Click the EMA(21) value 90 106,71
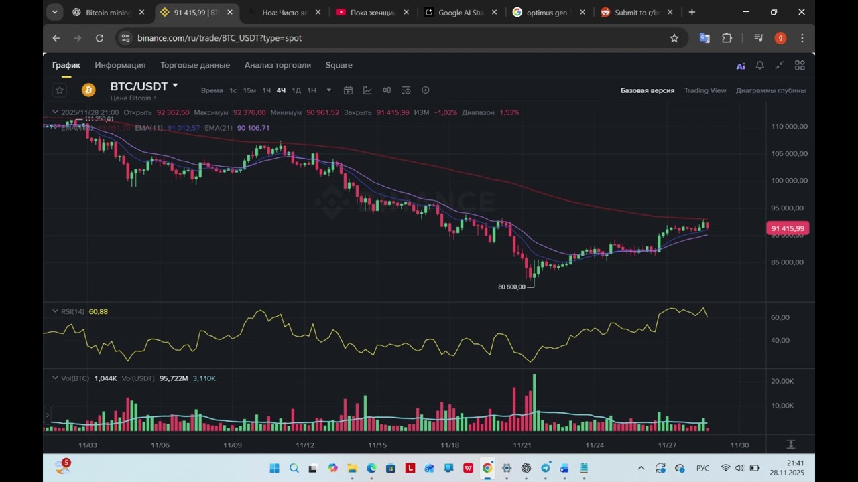 pyautogui.click(x=253, y=128)
